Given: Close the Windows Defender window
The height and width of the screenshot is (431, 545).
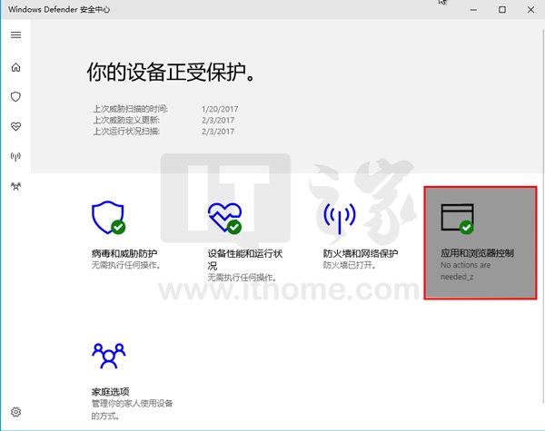Looking at the screenshot, I should coord(530,10).
